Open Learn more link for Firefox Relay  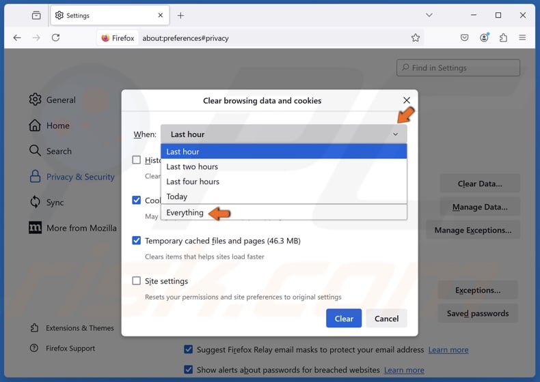click(448, 350)
